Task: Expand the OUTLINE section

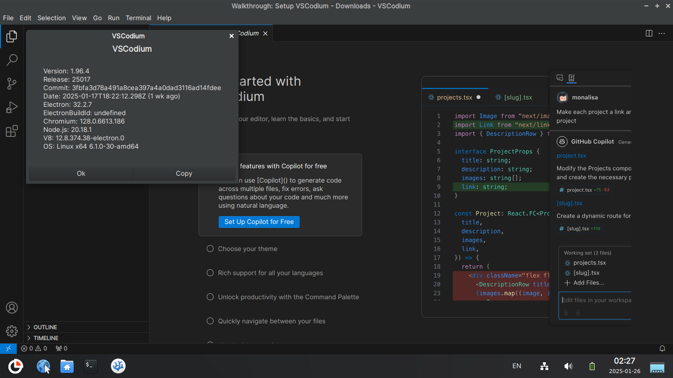Action: [x=86, y=327]
